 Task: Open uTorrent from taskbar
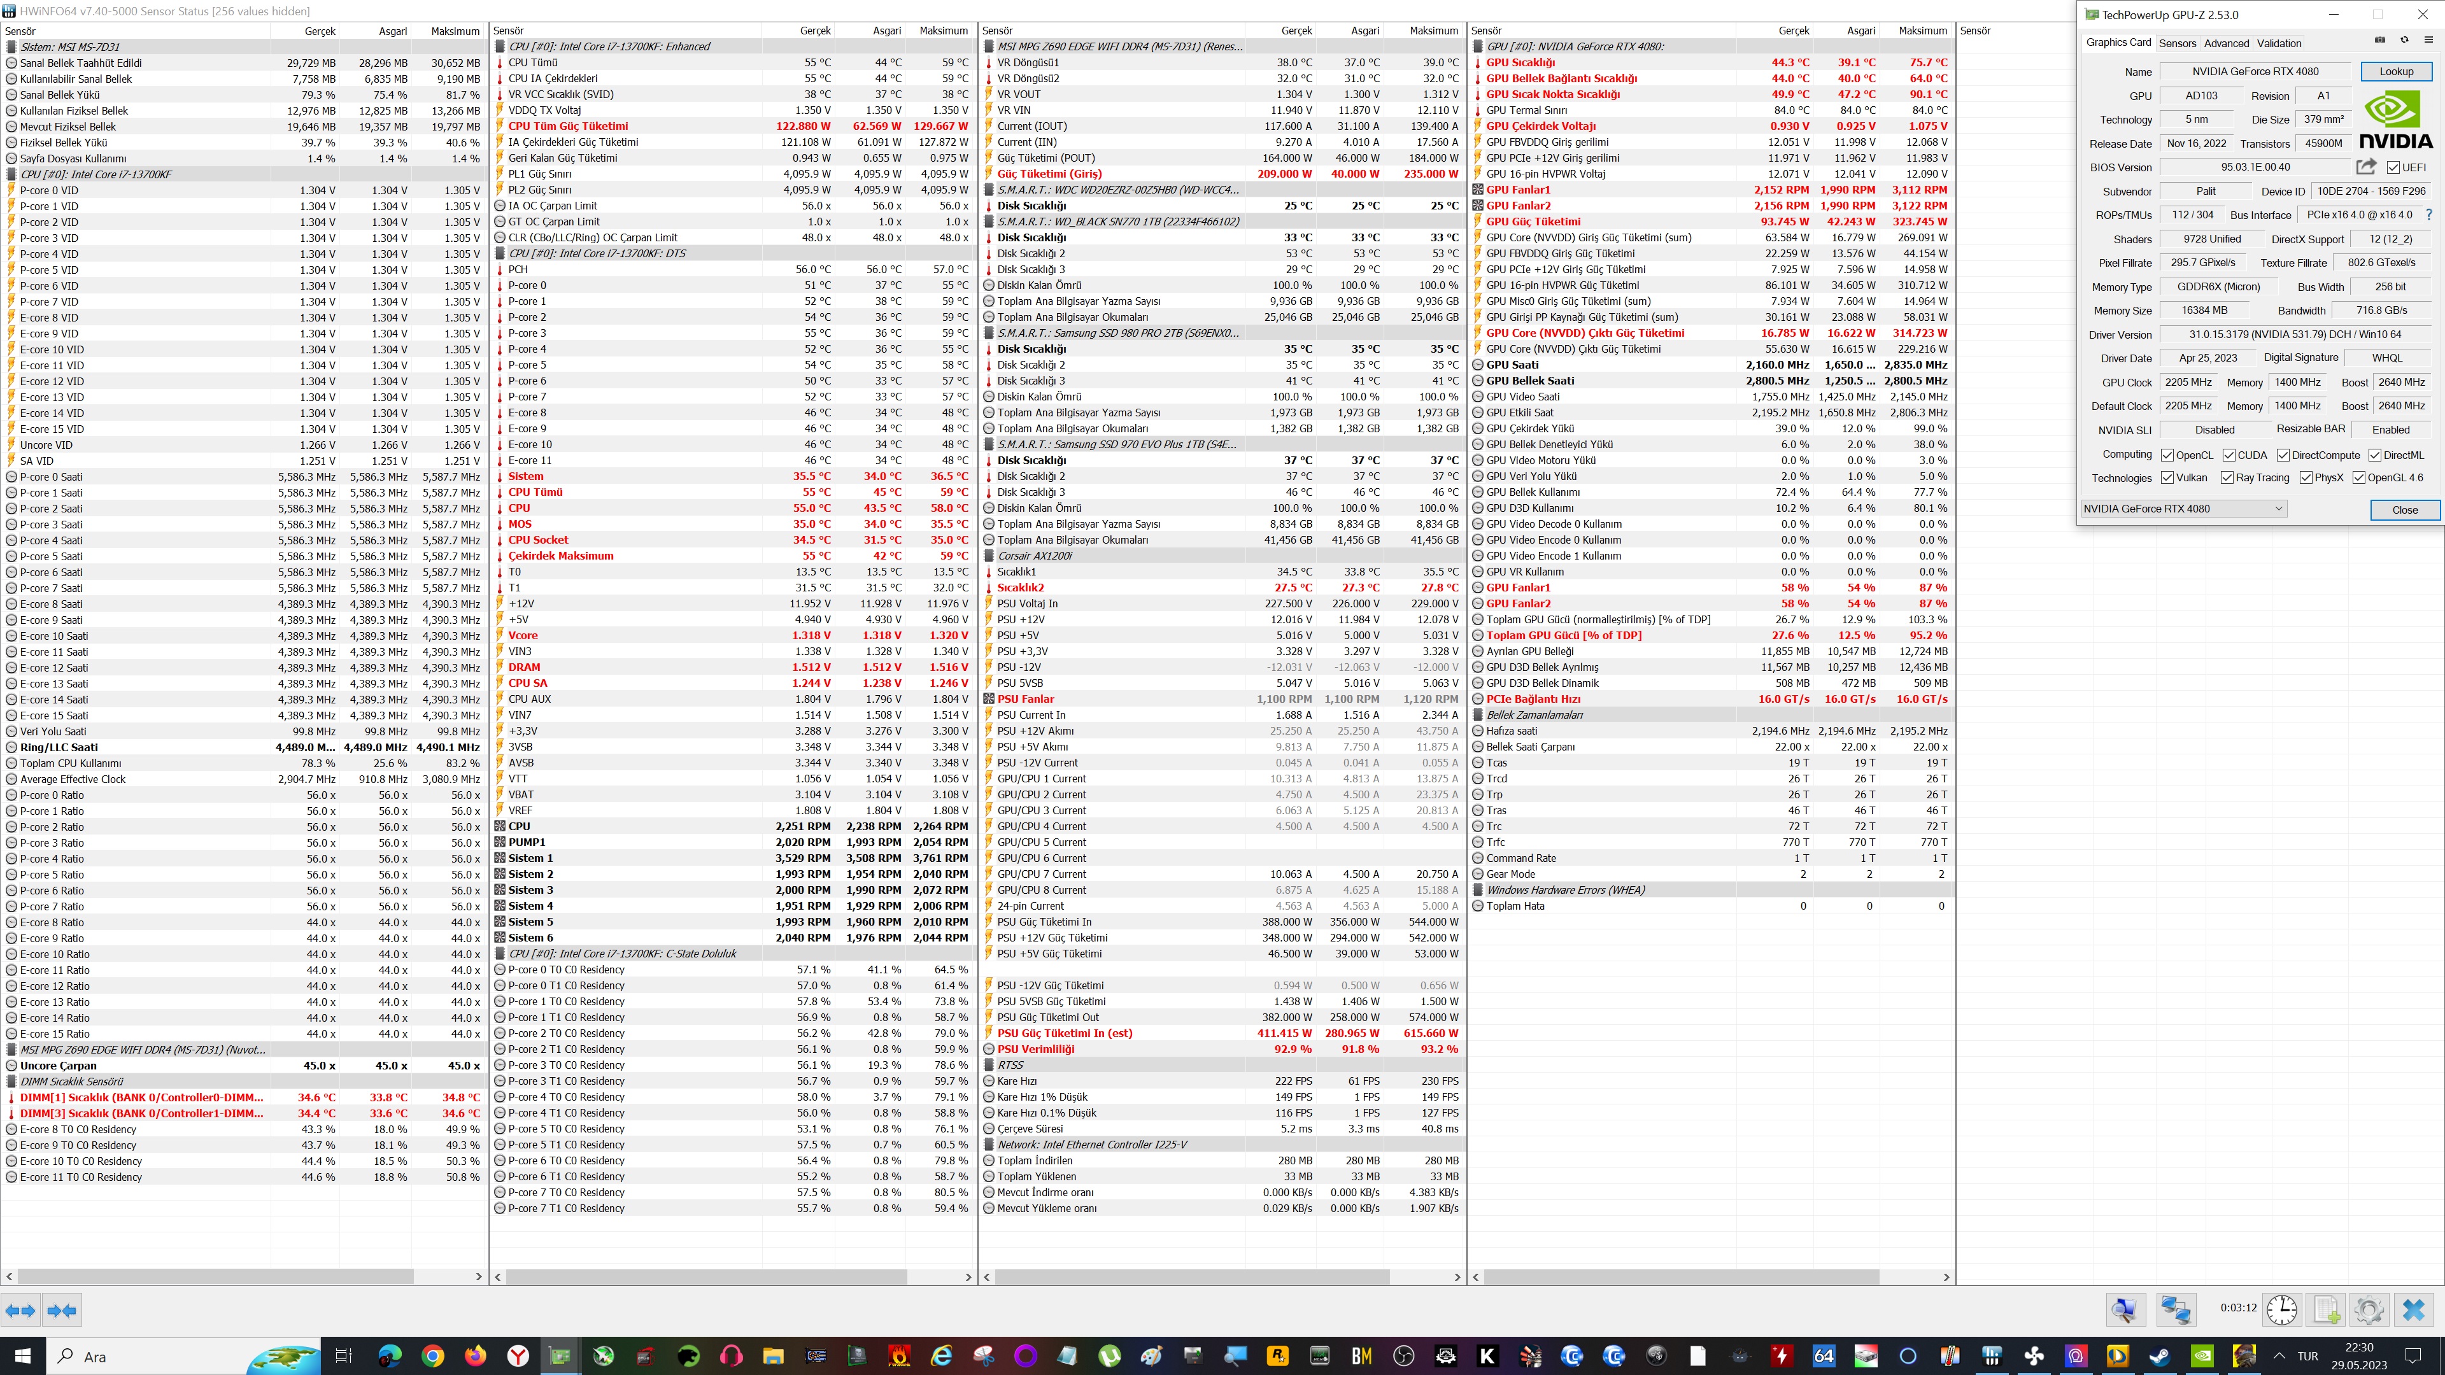click(1109, 1356)
